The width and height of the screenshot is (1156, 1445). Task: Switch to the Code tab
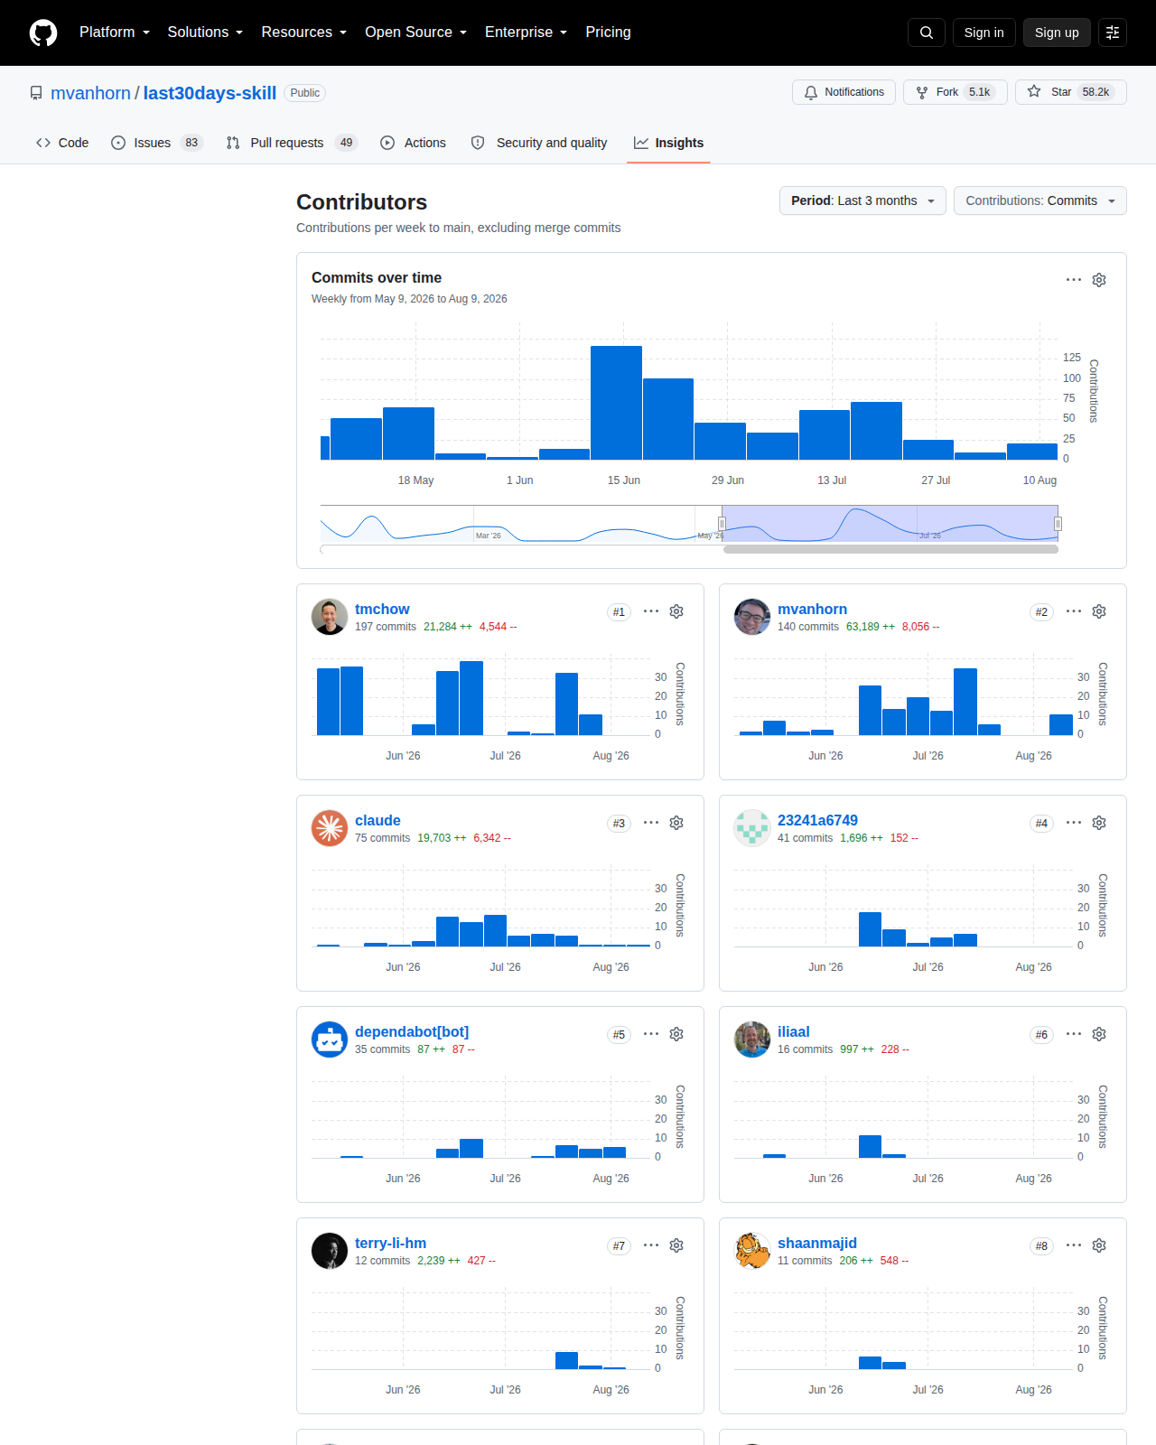click(62, 143)
